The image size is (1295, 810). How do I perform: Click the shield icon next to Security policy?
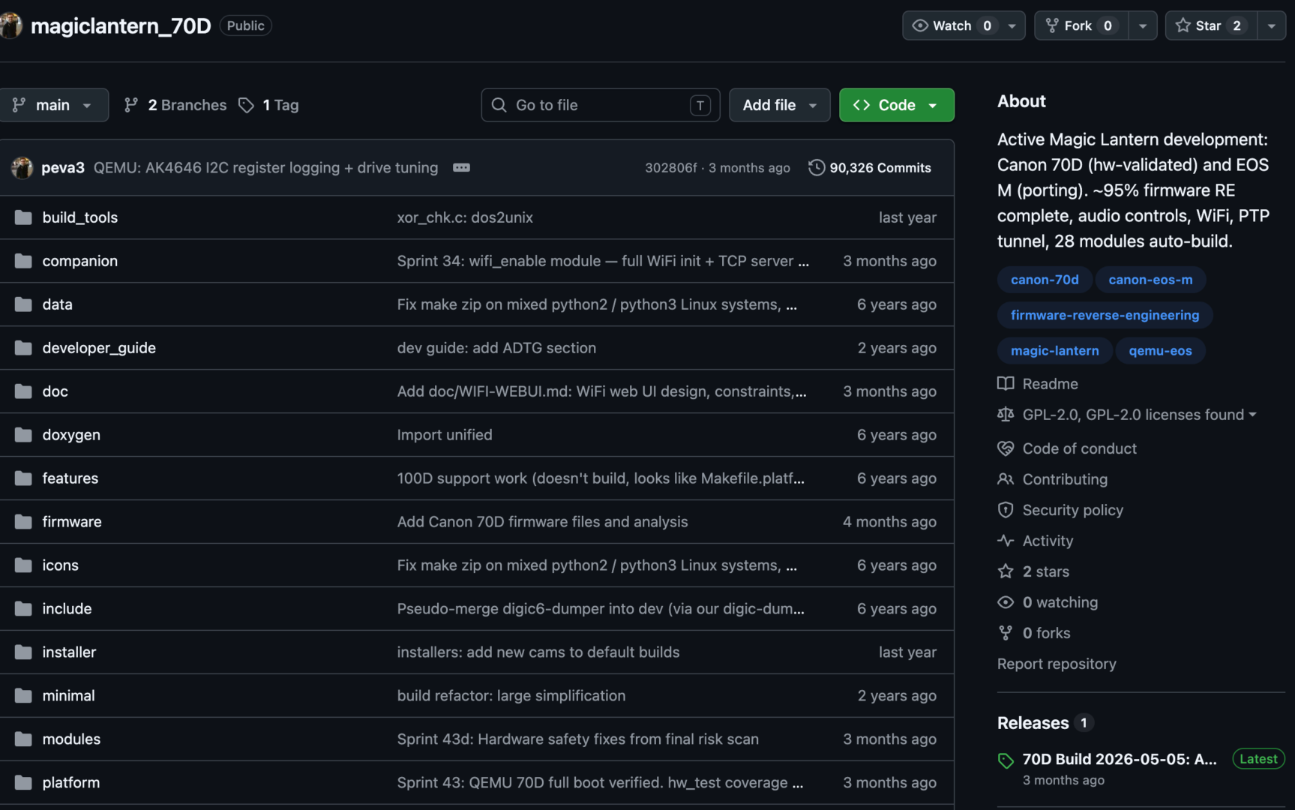(x=1006, y=510)
